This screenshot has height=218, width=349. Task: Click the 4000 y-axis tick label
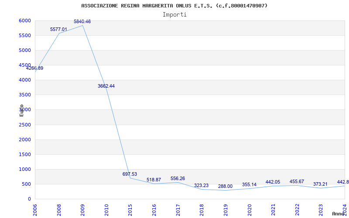tap(25, 80)
